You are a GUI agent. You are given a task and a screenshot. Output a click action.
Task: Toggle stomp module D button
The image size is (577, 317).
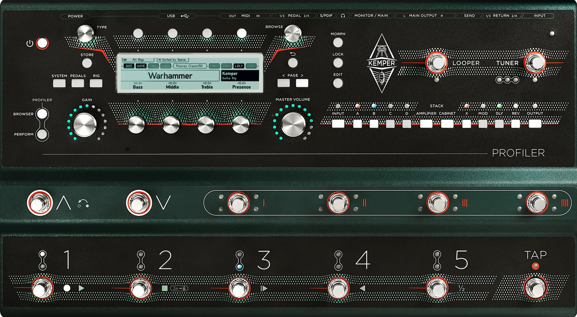pyautogui.click(x=406, y=124)
